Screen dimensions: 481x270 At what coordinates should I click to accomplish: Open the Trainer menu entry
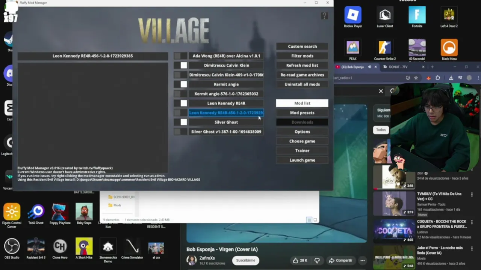tap(302, 150)
